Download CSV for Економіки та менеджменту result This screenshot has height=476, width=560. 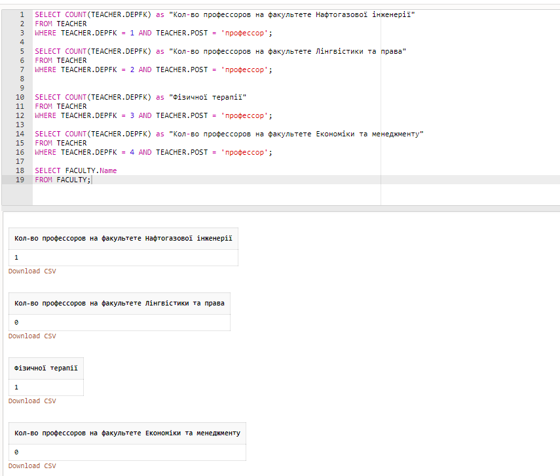coord(32,466)
